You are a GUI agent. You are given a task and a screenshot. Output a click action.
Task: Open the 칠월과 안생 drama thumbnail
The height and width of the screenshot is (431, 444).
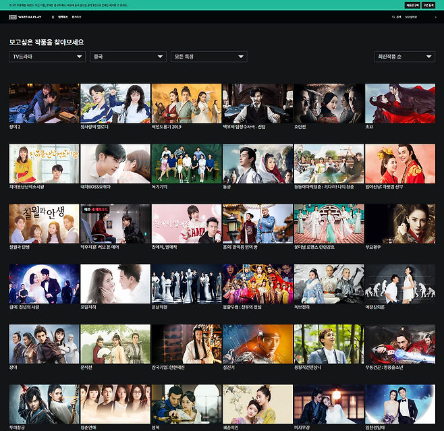[x=44, y=223]
